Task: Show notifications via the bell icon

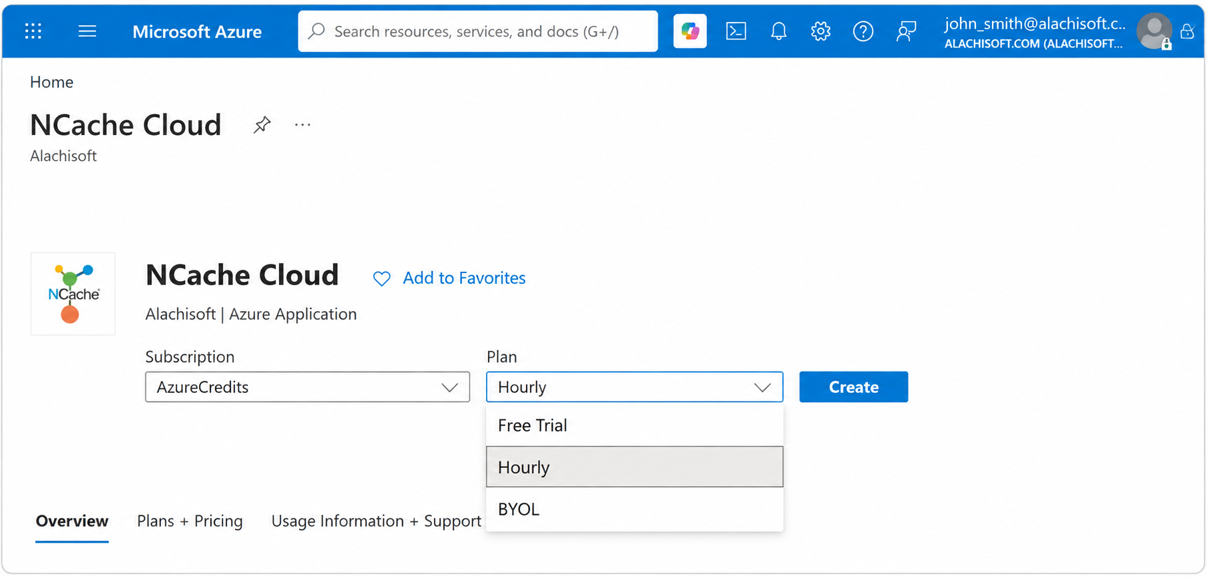Action: click(778, 31)
